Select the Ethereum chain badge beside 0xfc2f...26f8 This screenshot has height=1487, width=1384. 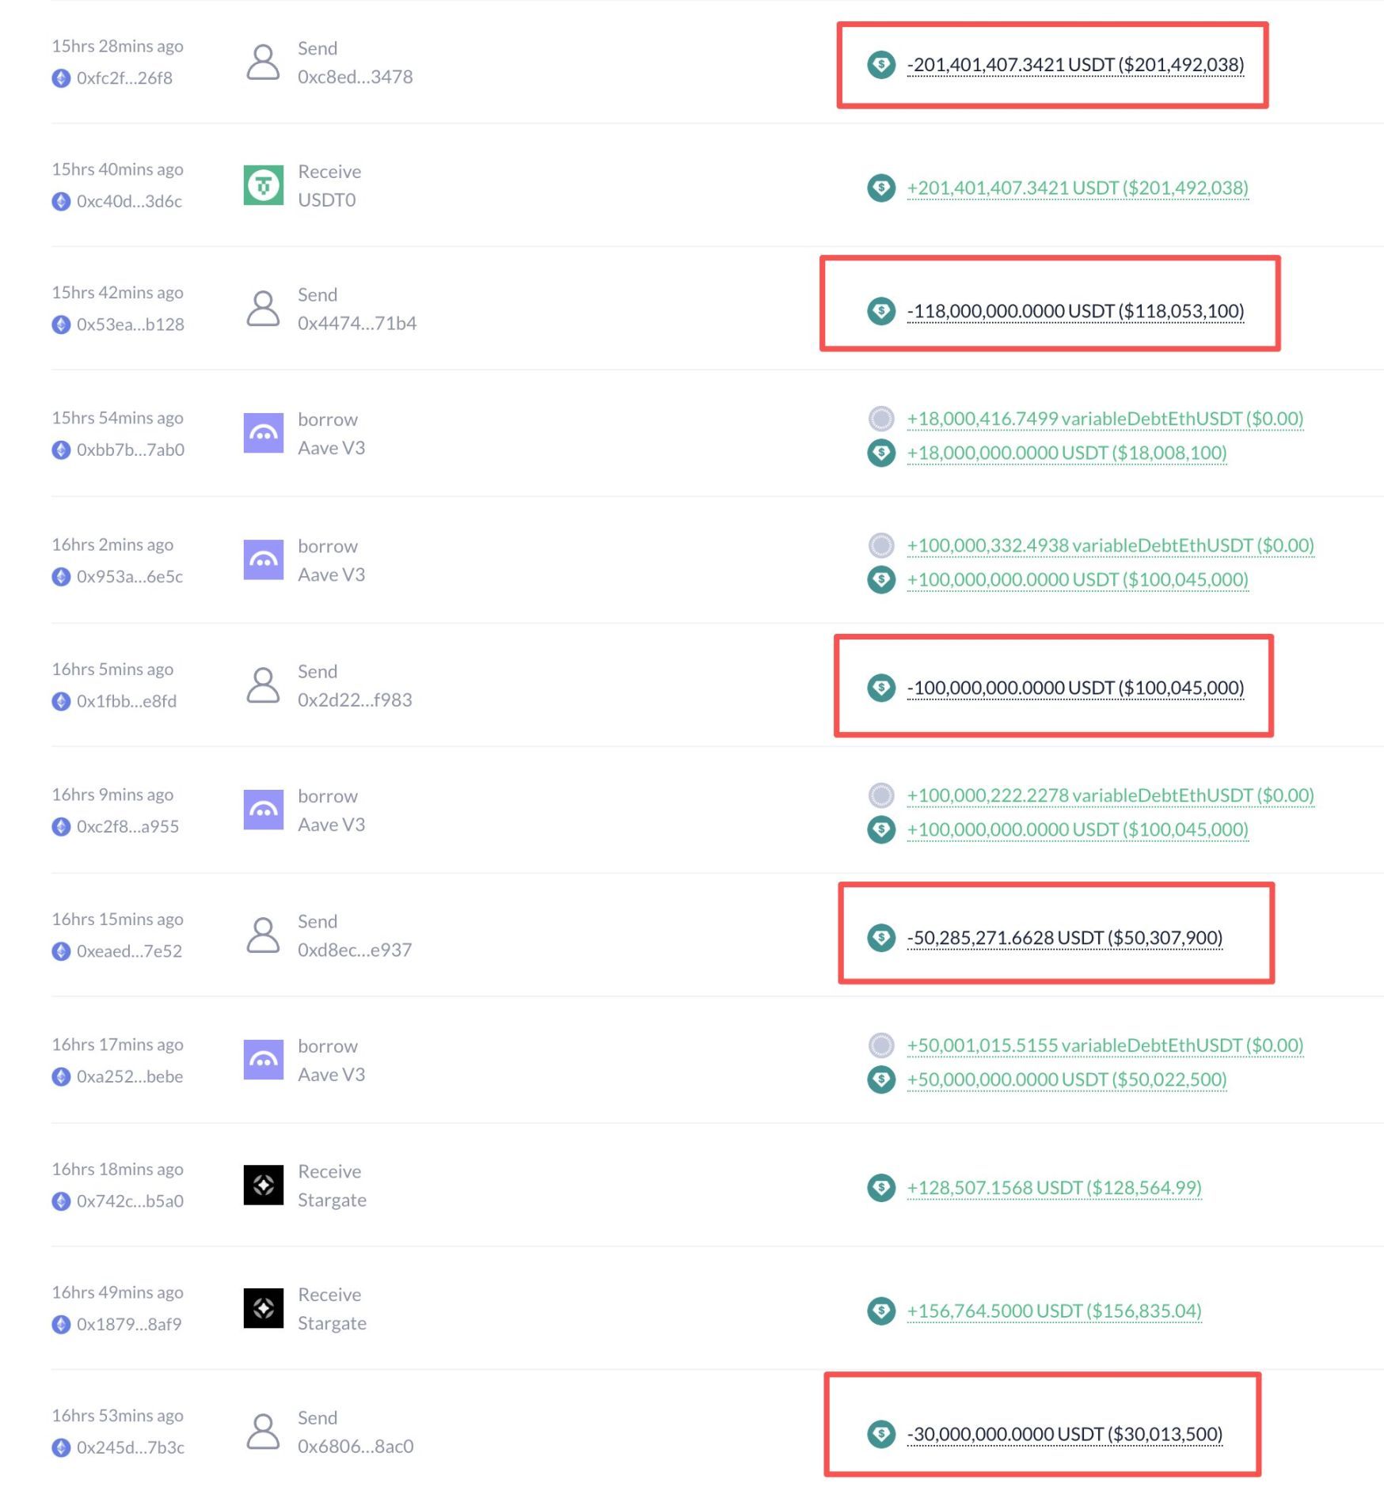(62, 78)
